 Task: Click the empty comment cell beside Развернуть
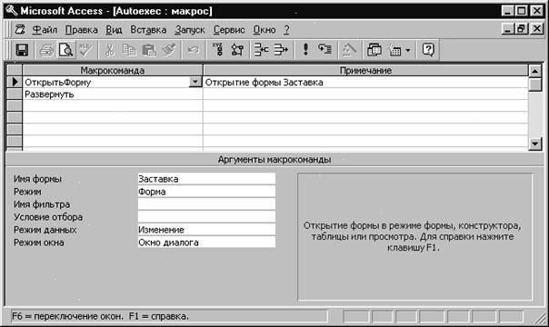pyautogui.click(x=365, y=94)
